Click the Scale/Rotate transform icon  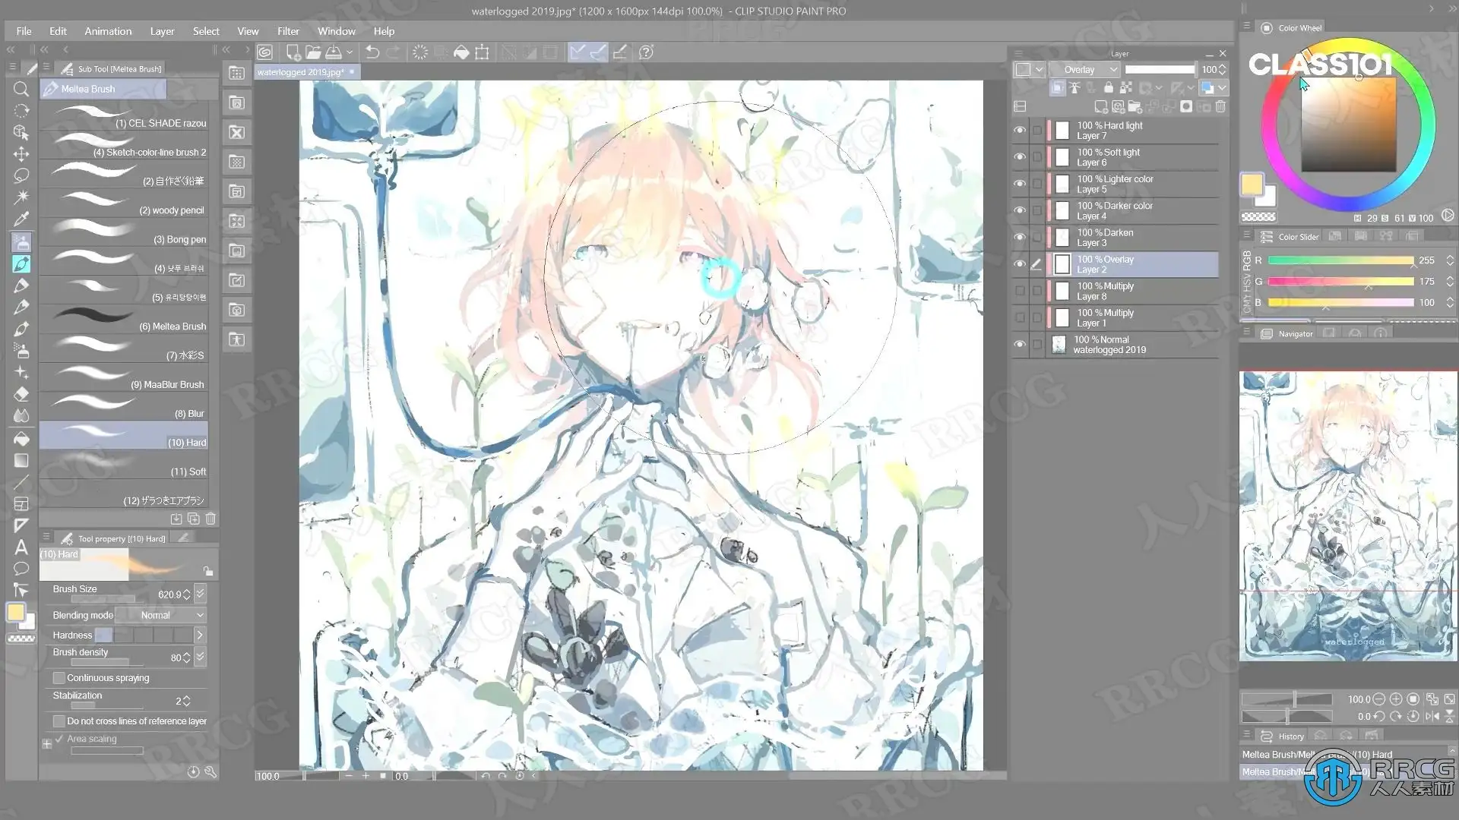[482, 52]
